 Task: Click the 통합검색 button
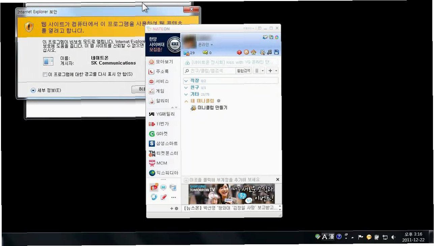(243, 71)
